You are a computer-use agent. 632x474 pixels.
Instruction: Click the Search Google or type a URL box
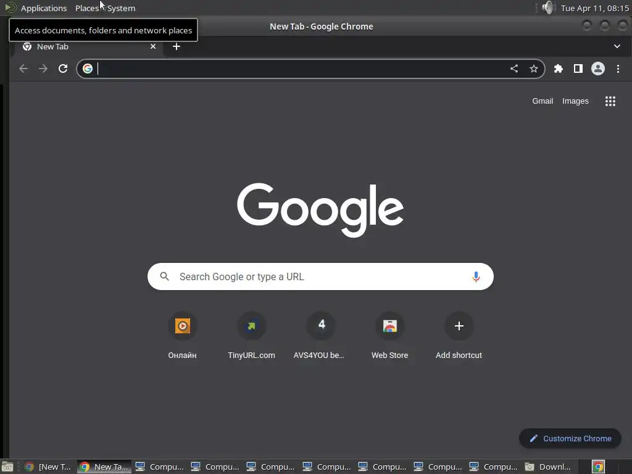click(320, 276)
